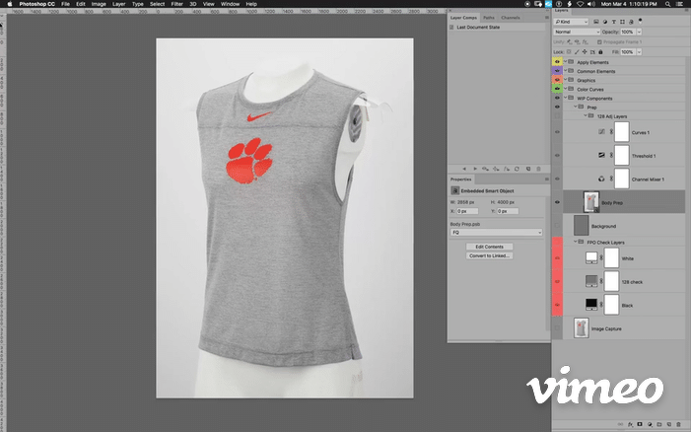Collapse the 128 Adj Layers group
The width and height of the screenshot is (691, 432).
point(586,115)
